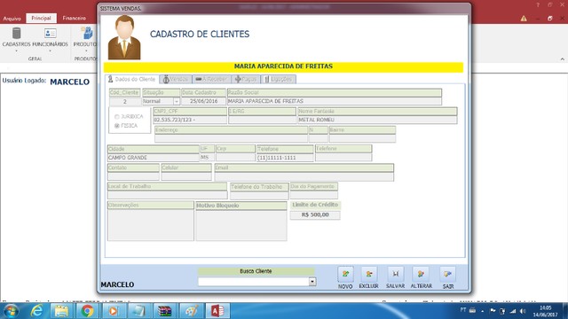Click the NOVO new client icon

point(345,274)
